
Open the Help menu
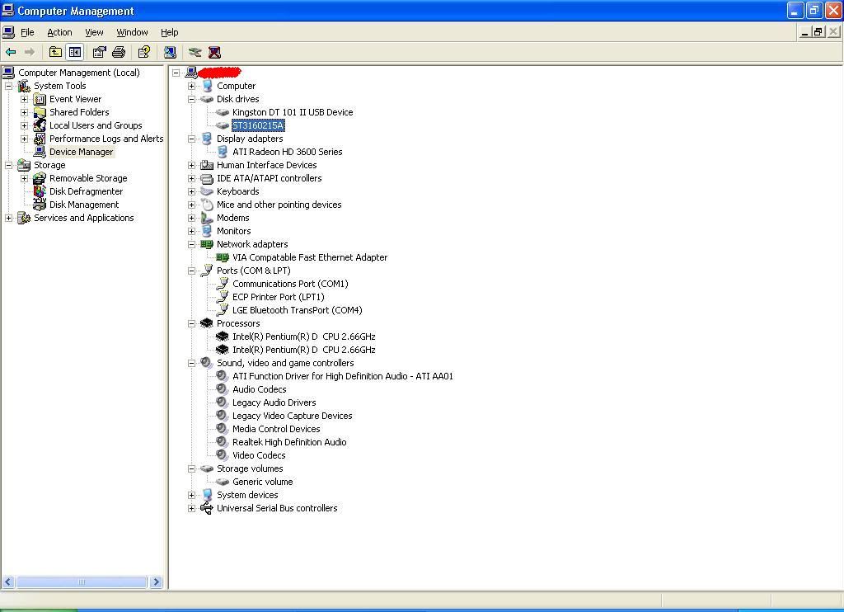(x=170, y=32)
